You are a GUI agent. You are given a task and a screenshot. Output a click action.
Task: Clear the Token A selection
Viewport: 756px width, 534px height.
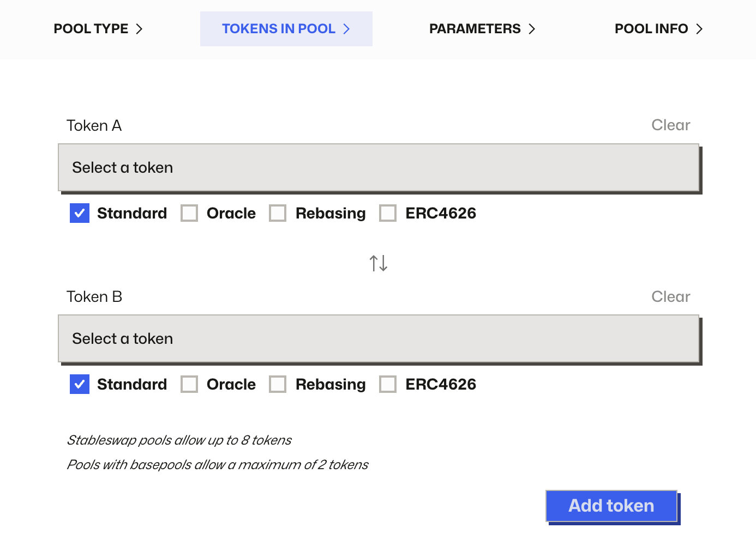pos(670,125)
